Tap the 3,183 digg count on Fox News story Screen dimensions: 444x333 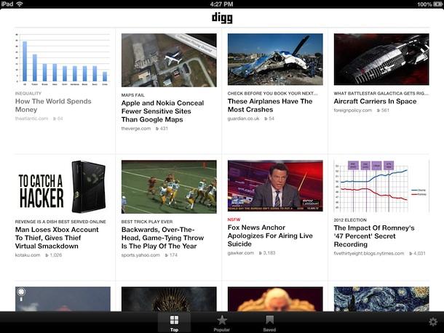coord(266,253)
